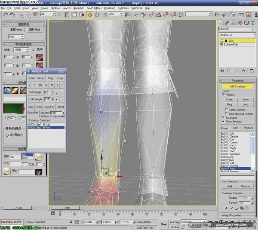Image resolution: width=258 pixels, height=230 pixels.
Task: Open Select by Name dialog icon
Action: 67,15
